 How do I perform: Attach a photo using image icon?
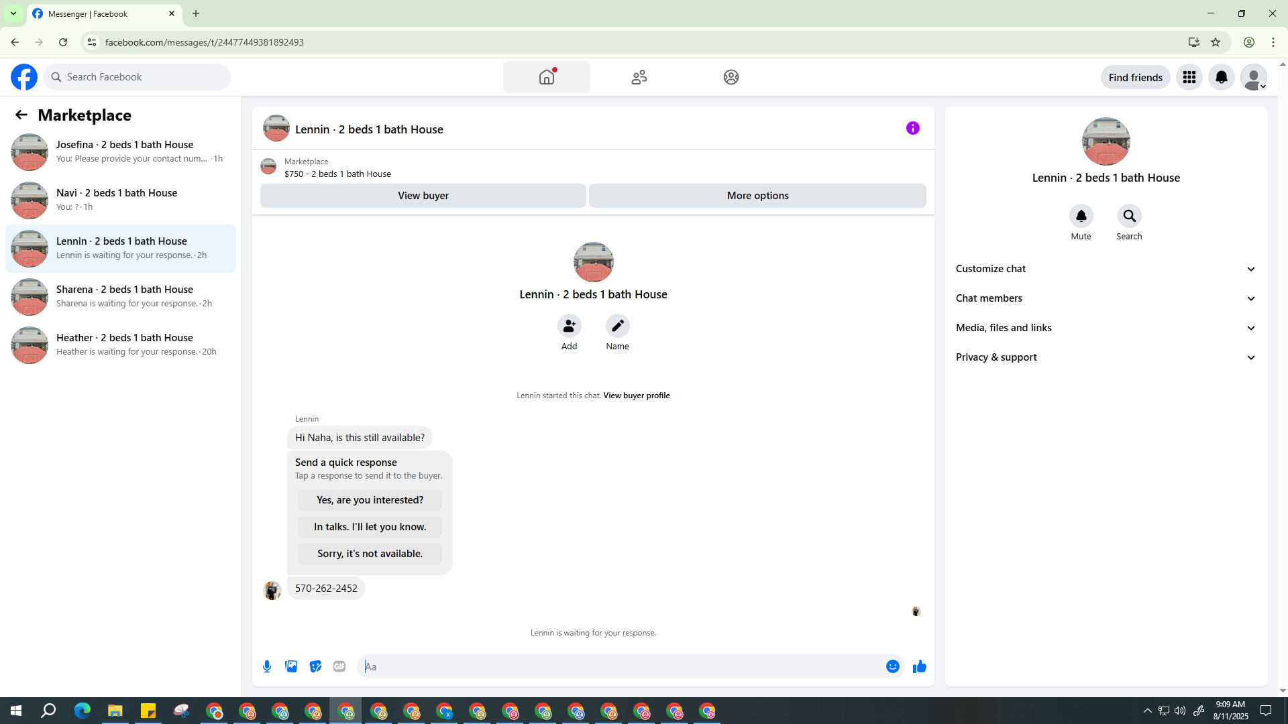coord(291,666)
